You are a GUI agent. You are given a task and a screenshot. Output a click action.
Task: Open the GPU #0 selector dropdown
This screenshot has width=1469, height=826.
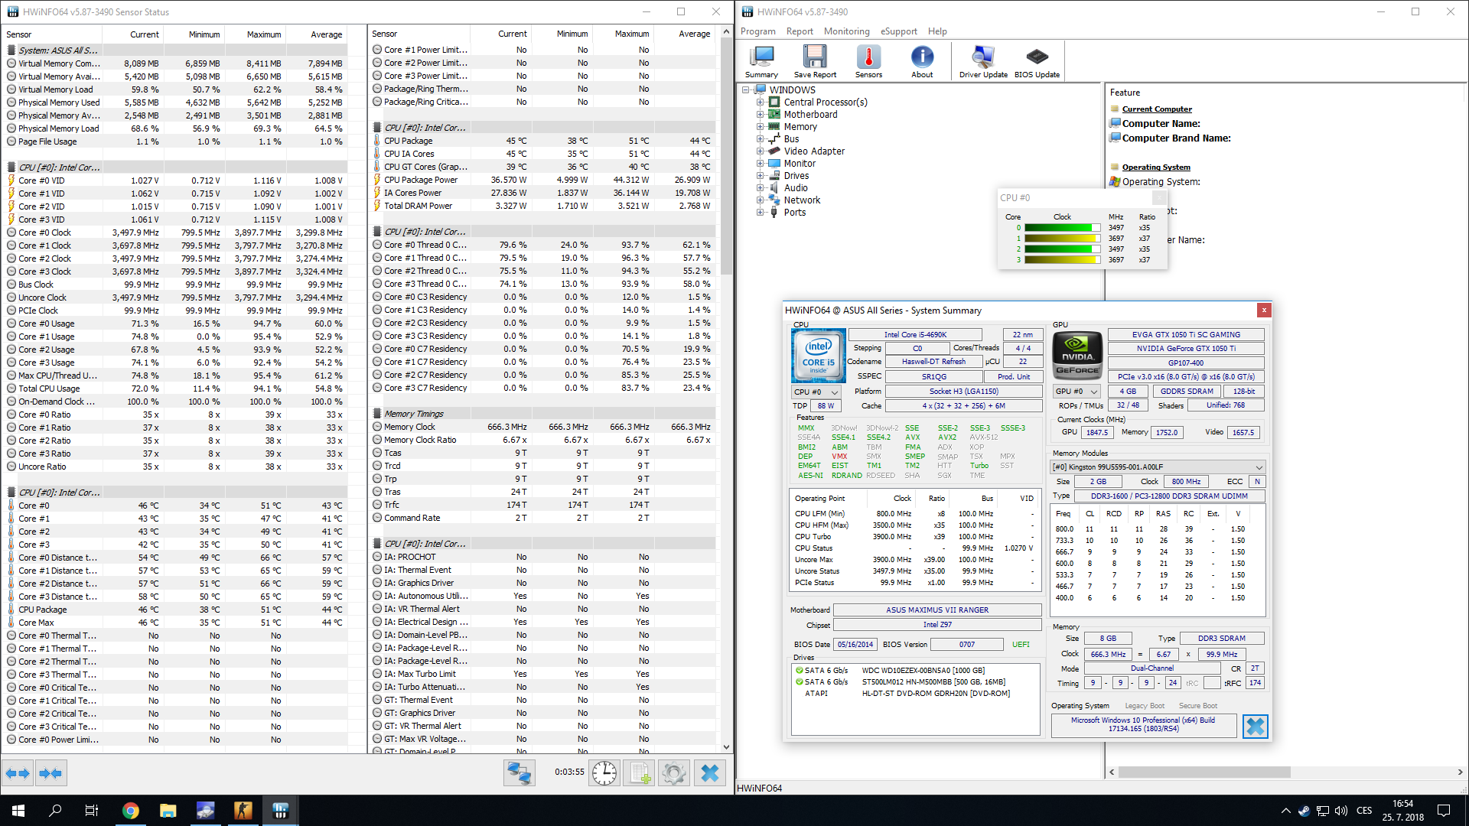click(1077, 392)
